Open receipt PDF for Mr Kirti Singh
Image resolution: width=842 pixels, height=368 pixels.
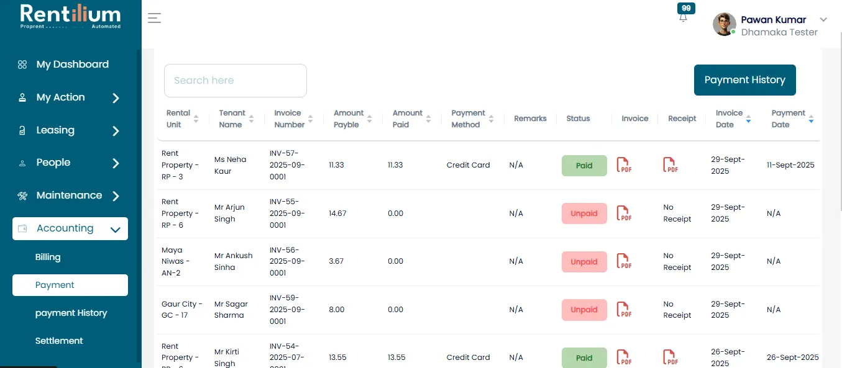click(x=670, y=357)
